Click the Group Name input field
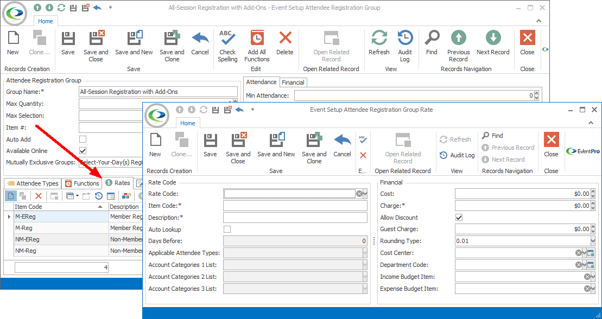Viewport: 602px width, 319px height. (x=158, y=92)
